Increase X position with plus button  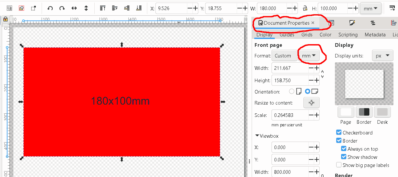(195, 8)
